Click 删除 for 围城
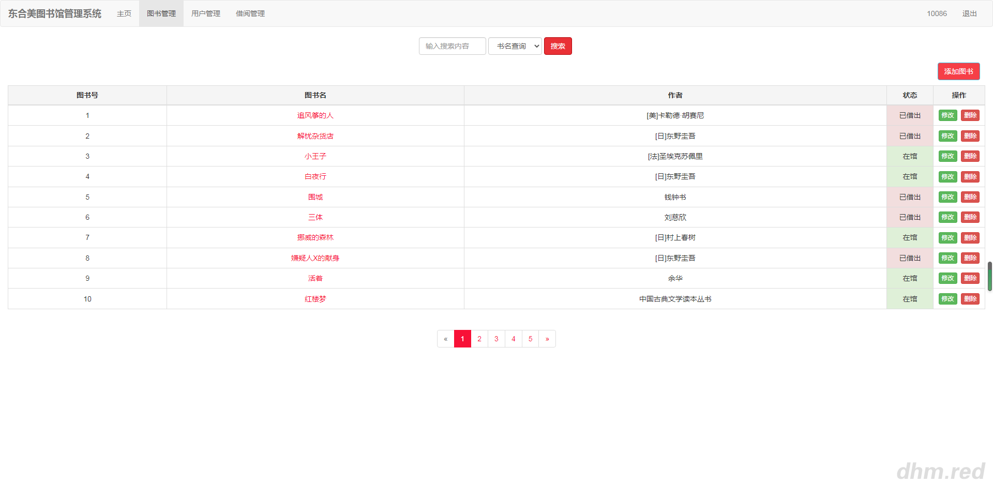The image size is (993, 484). (970, 197)
